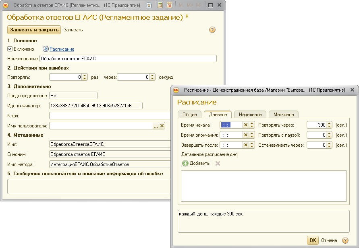Open help in the Расписание dialog

pyautogui.click(x=345, y=240)
